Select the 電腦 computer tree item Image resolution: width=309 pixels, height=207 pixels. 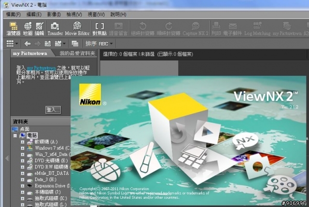tap(32, 136)
